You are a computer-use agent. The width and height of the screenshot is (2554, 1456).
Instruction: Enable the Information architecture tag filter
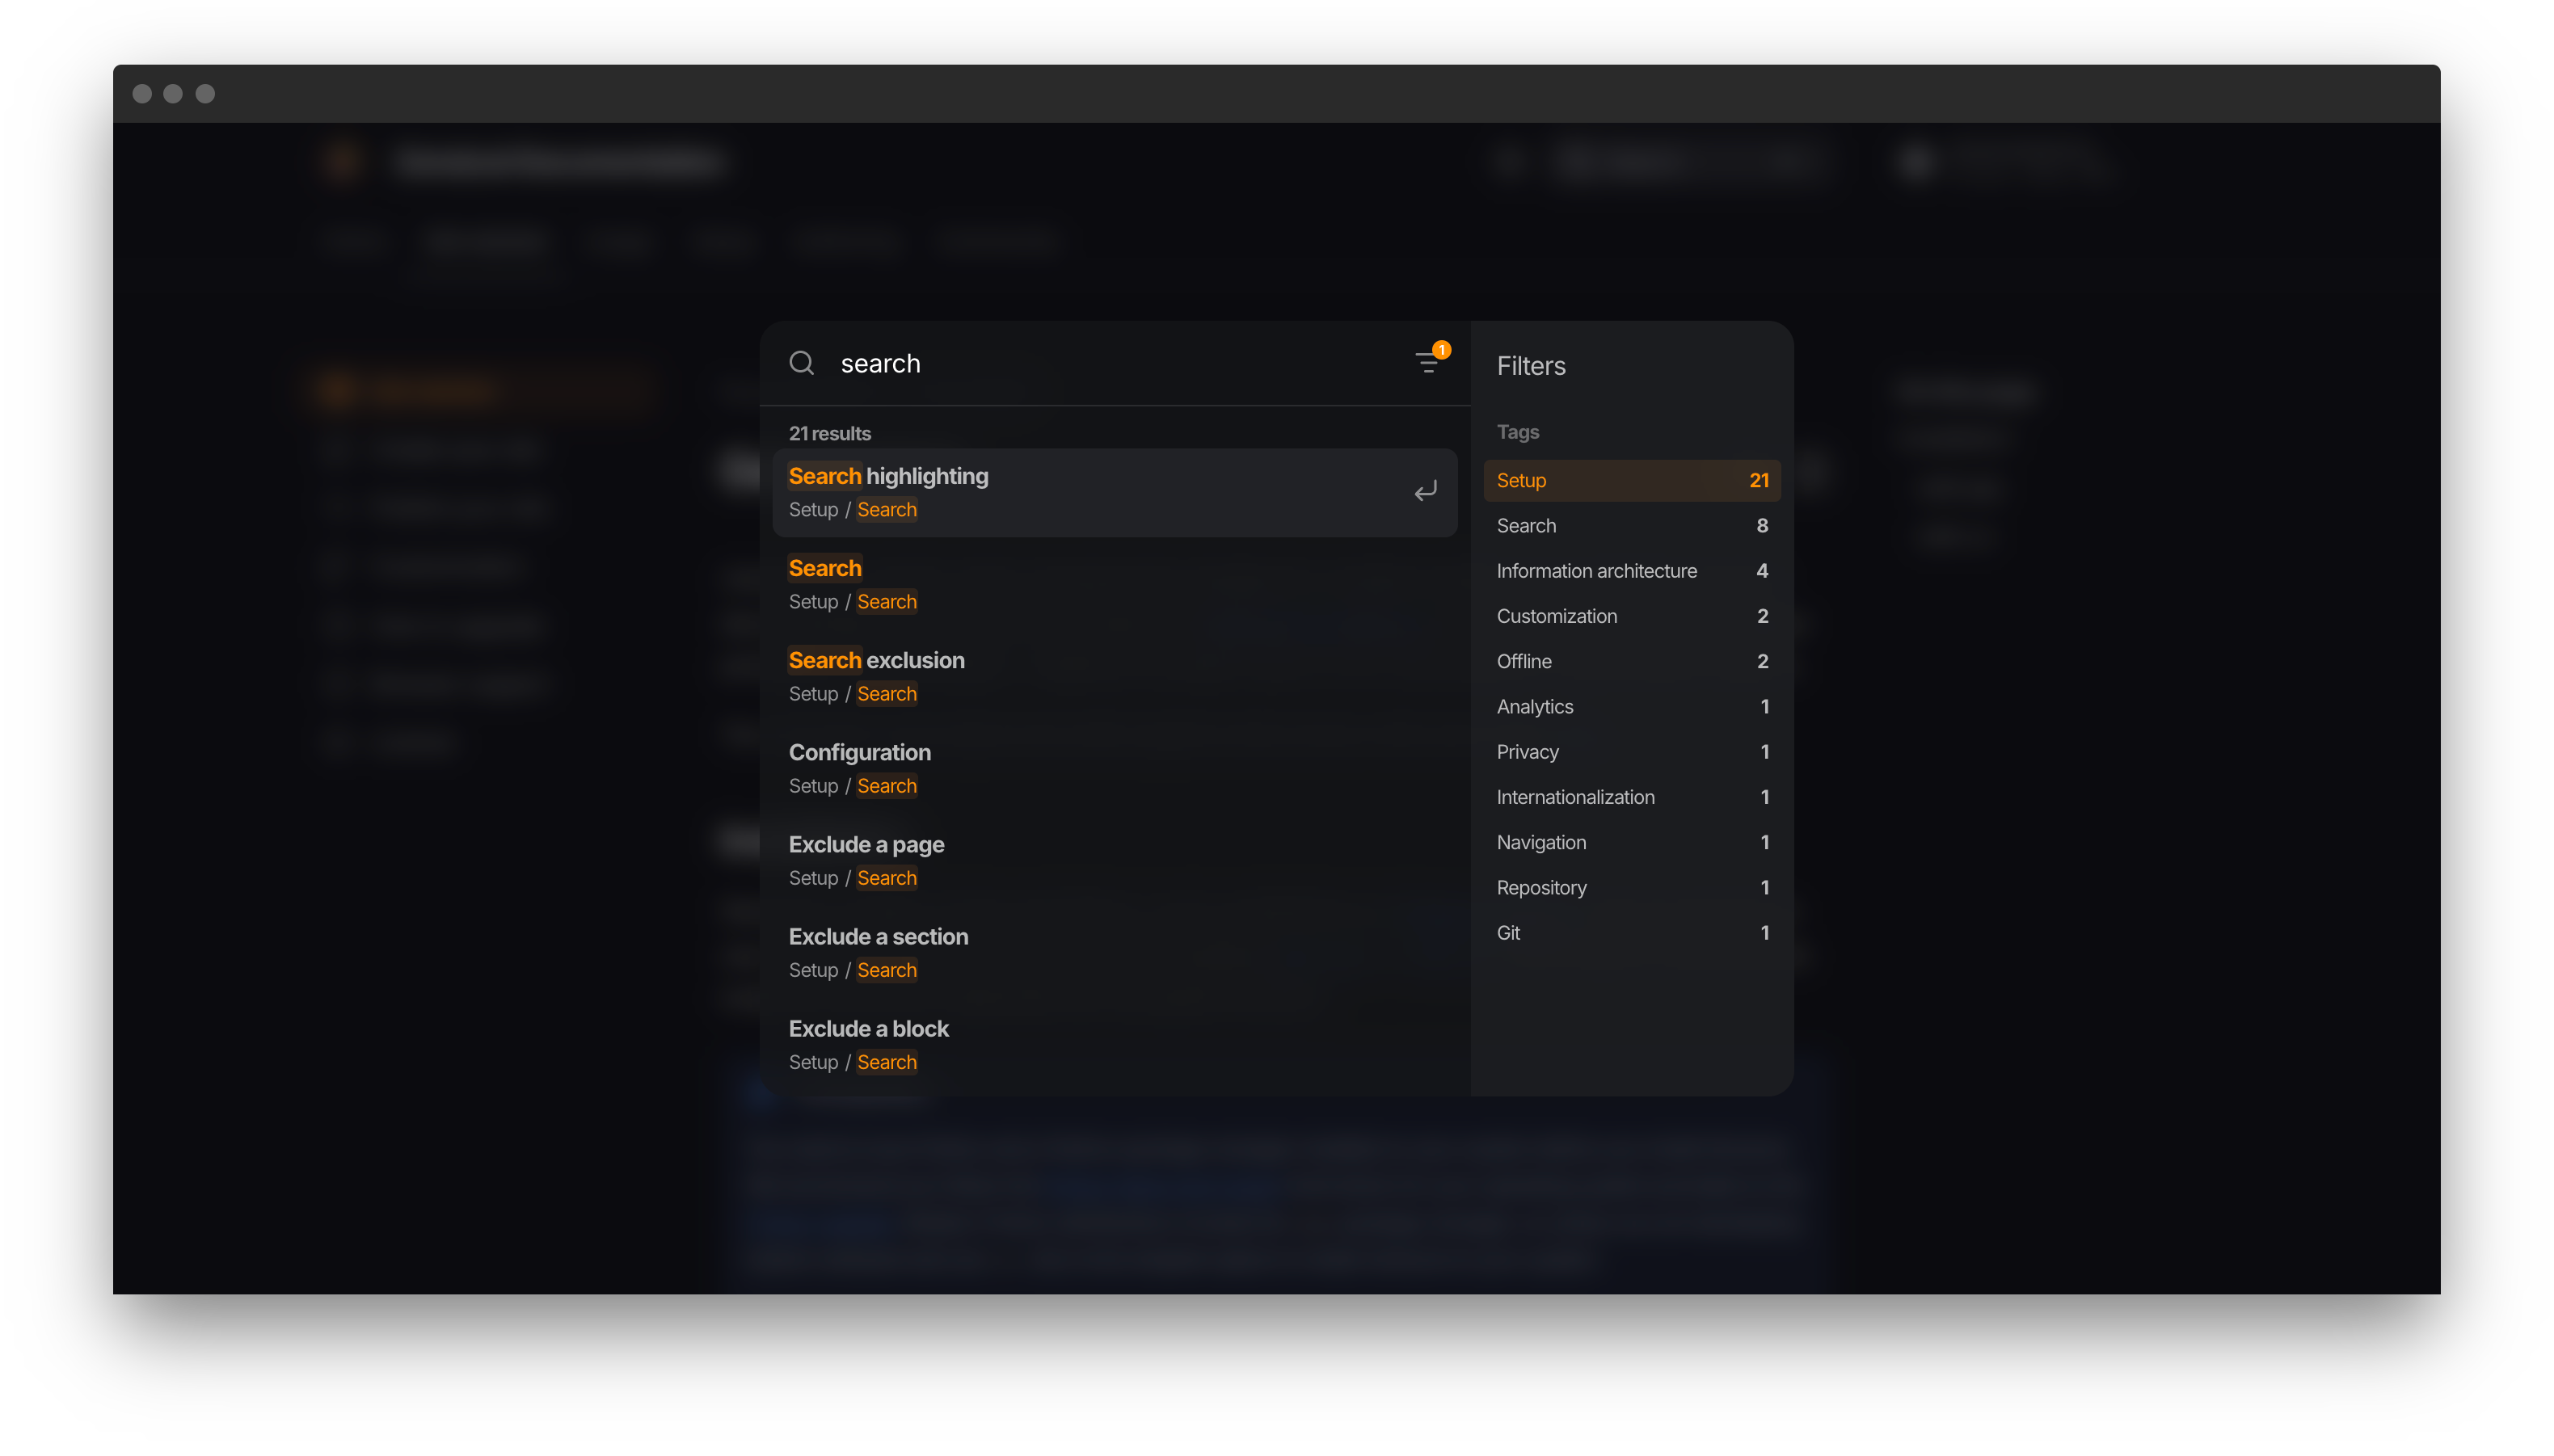pyautogui.click(x=1631, y=570)
